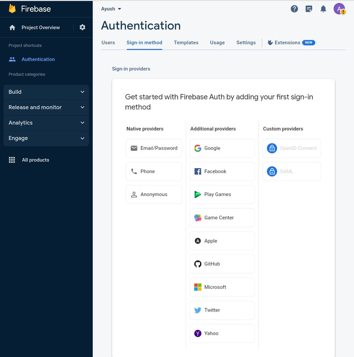The height and width of the screenshot is (357, 354).
Task: Click the Google G logo
Action: pyautogui.click(x=198, y=148)
